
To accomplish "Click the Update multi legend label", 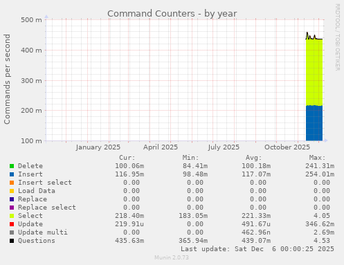I will point(43,232).
